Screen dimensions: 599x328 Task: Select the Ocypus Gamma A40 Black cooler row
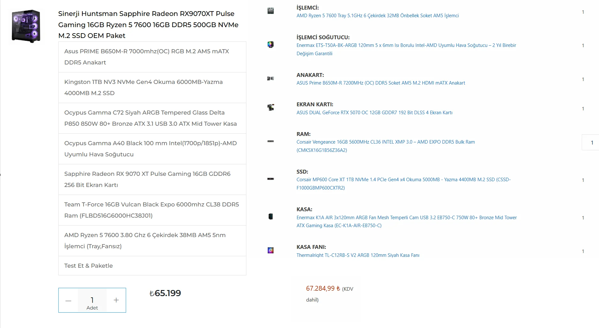pos(152,149)
